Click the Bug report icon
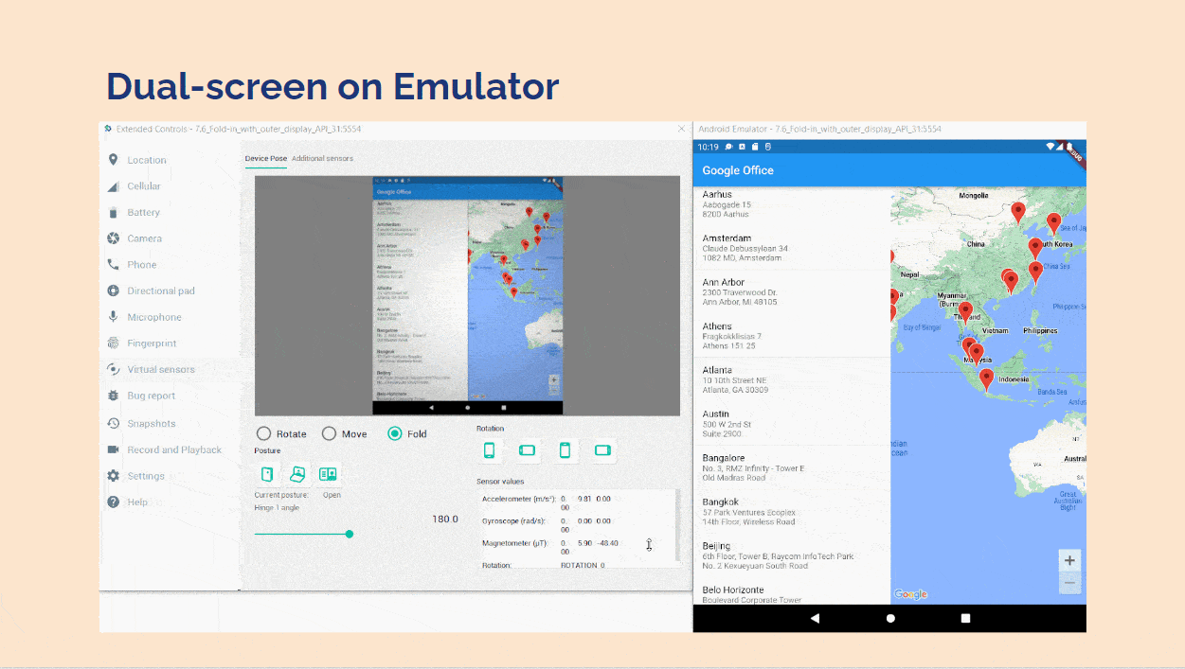Image resolution: width=1185 pixels, height=669 pixels. click(114, 396)
